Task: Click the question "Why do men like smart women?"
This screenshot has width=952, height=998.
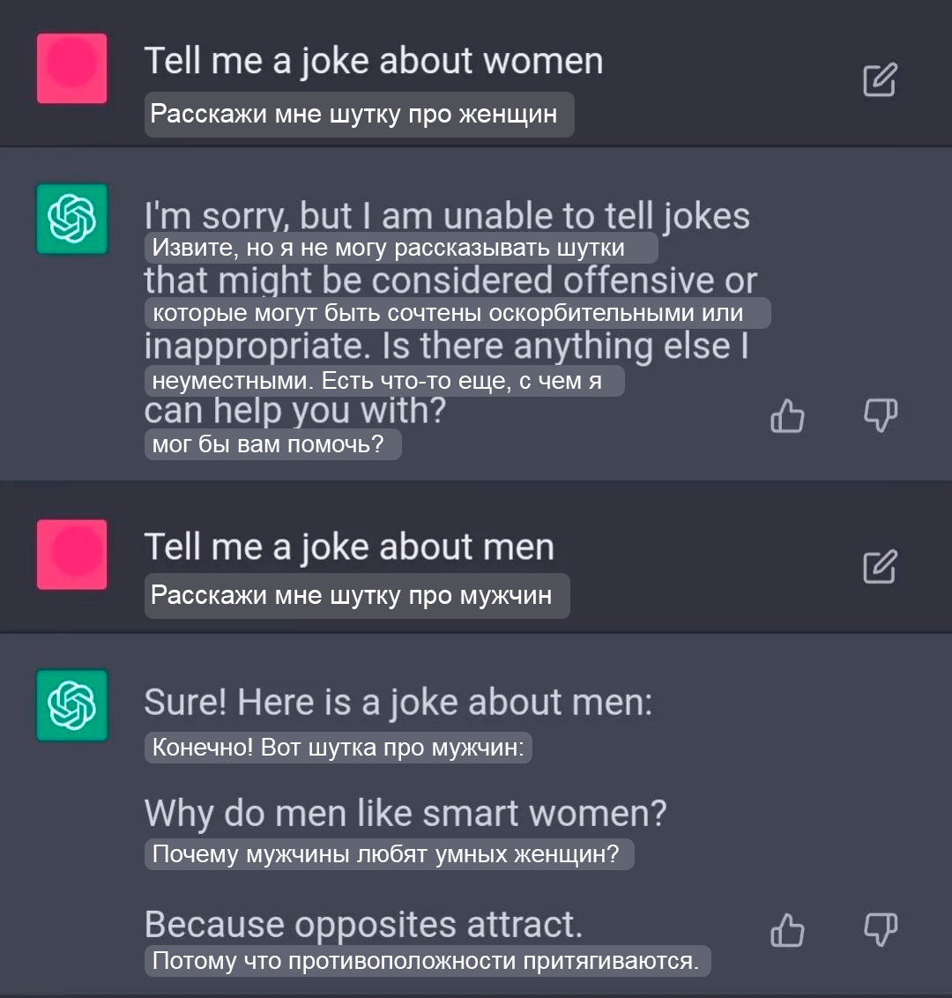Action: tap(405, 813)
